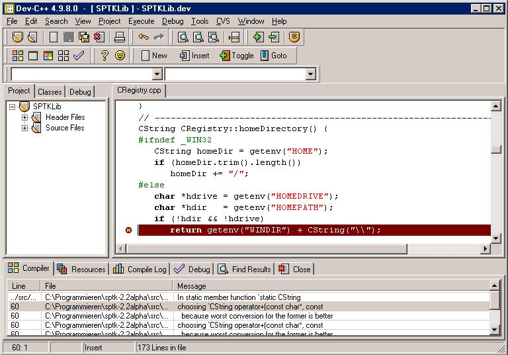Viewport: 508px width, 355px height.
Task: Click the editor horizontal scrollbar right arrow
Action: click(x=485, y=249)
